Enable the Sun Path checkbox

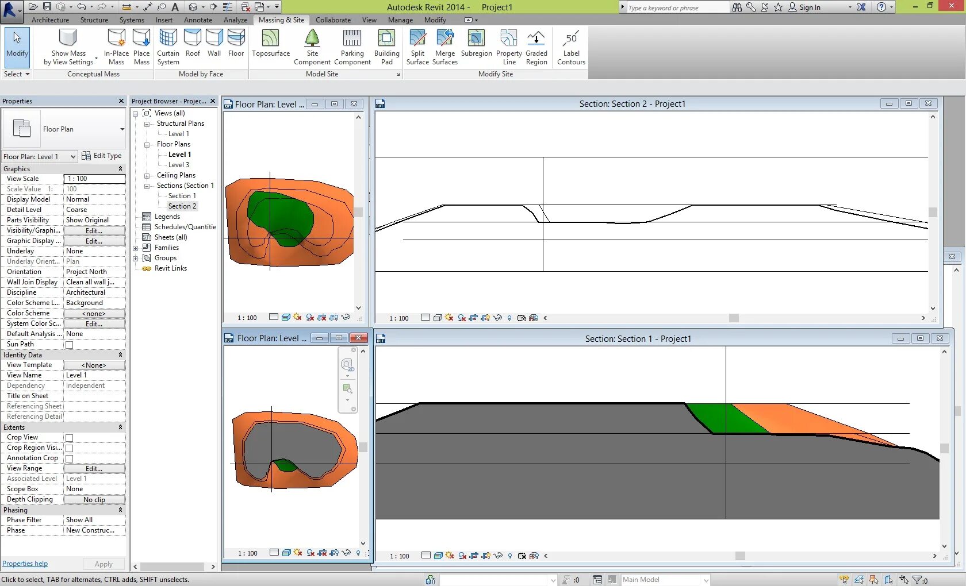tap(69, 345)
